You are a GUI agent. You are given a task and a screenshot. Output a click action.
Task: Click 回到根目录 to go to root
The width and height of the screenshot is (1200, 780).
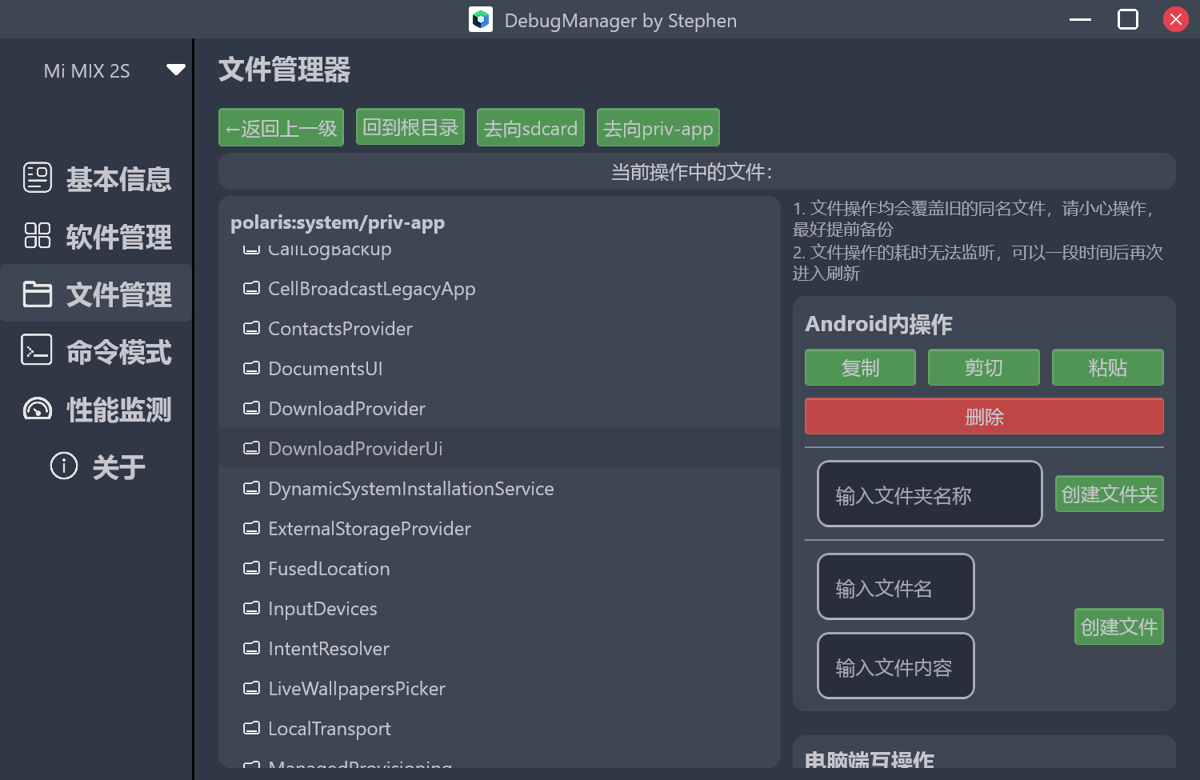tap(410, 126)
